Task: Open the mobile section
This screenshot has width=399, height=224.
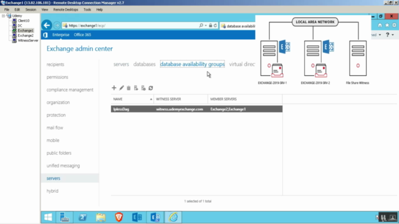Action: [x=52, y=141]
